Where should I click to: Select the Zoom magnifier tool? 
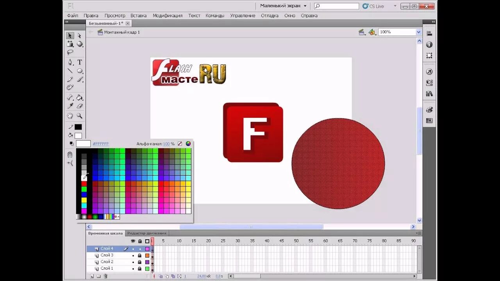80,116
